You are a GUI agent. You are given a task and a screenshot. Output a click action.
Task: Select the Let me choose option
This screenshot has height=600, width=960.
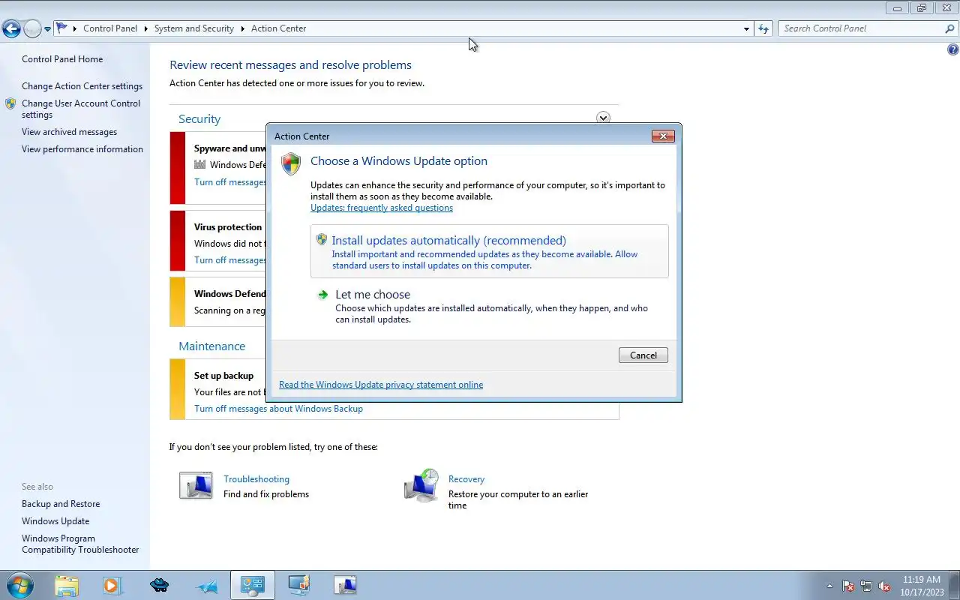(489, 306)
